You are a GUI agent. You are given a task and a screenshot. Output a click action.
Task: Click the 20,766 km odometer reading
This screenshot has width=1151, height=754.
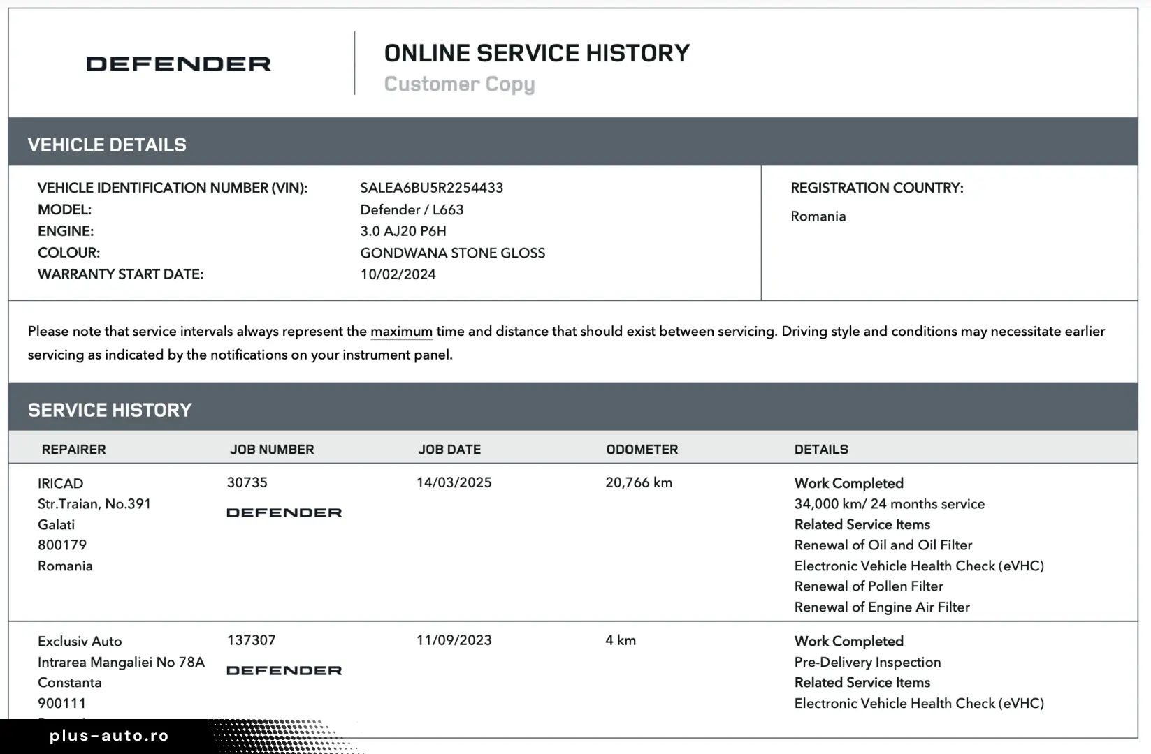click(x=639, y=482)
